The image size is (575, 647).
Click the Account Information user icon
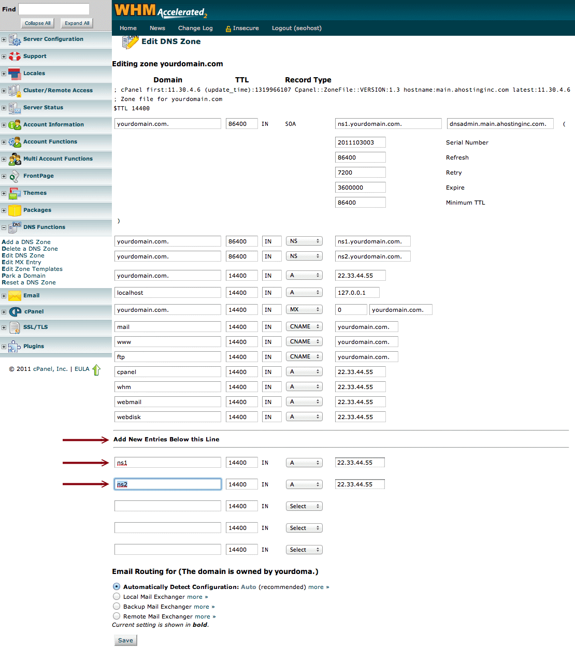point(15,125)
